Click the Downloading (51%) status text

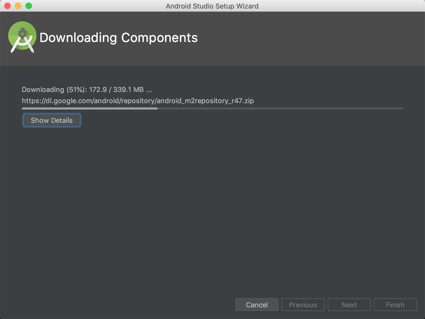click(x=87, y=90)
